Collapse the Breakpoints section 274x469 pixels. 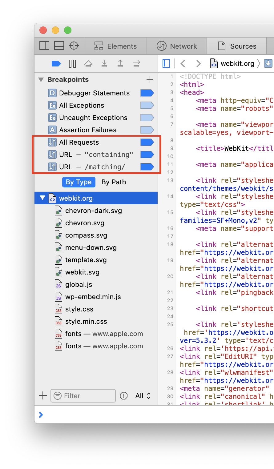point(41,80)
